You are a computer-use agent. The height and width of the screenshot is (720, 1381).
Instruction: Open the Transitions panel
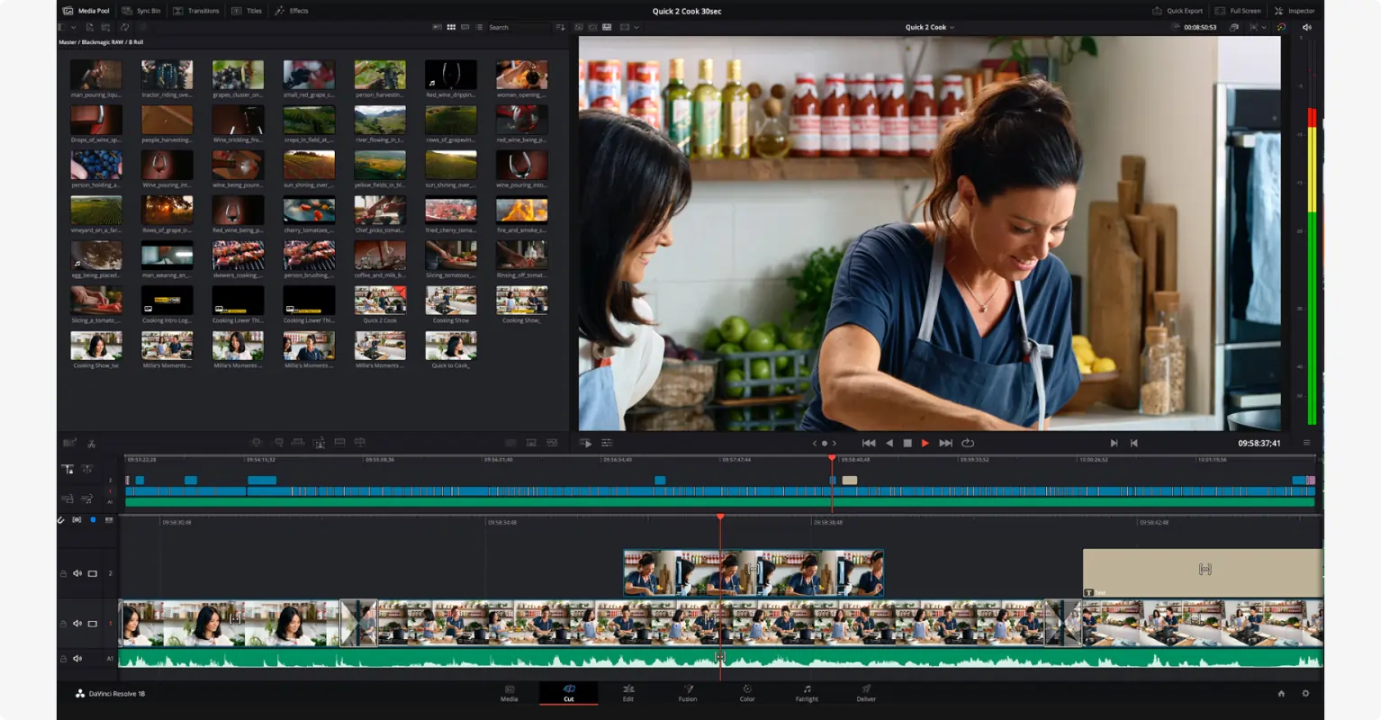pyautogui.click(x=197, y=10)
